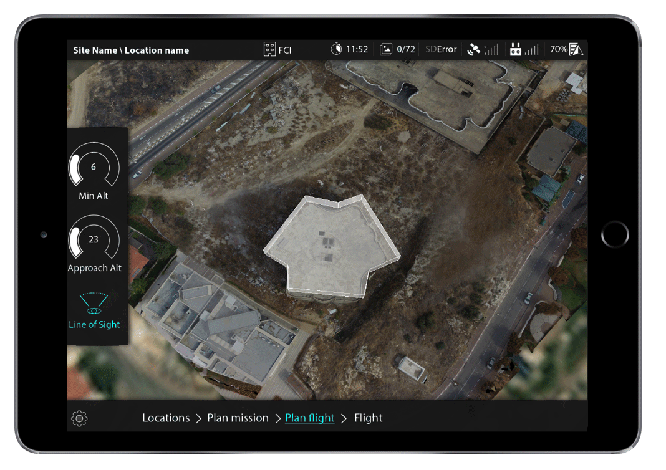This screenshot has height=470, width=666.
Task: Click the chevron after Plan flight
Action: (x=344, y=419)
